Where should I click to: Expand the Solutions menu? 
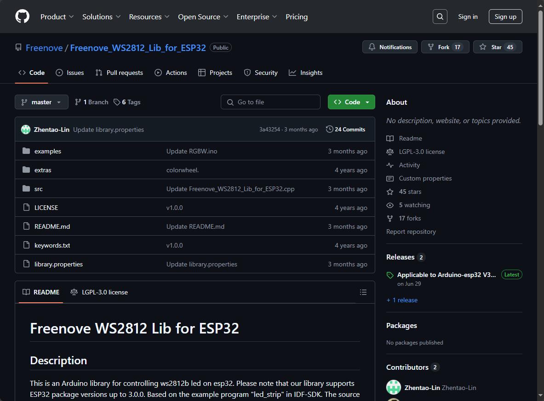point(101,17)
